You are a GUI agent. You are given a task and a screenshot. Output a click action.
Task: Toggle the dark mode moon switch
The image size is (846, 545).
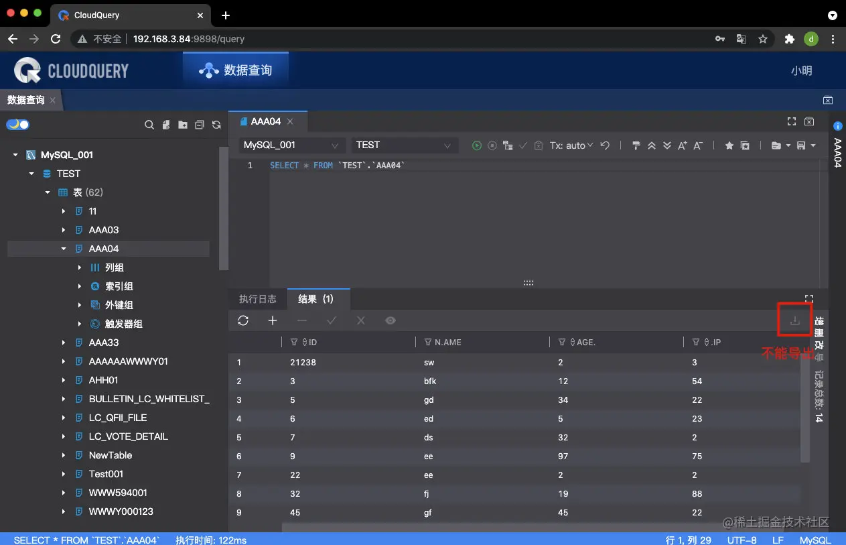[18, 125]
